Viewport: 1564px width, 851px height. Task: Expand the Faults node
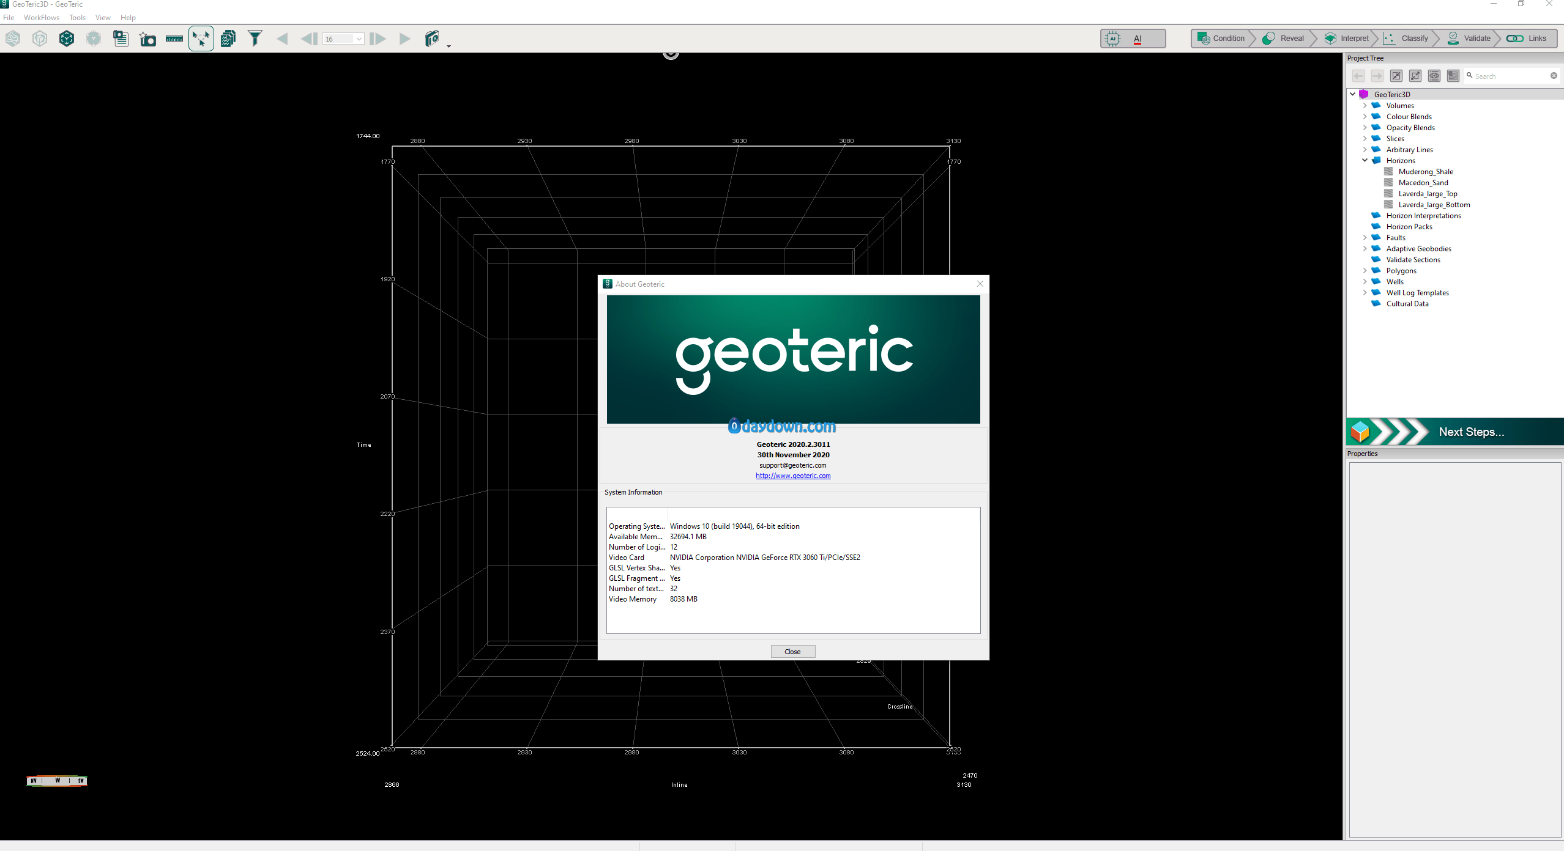tap(1365, 237)
